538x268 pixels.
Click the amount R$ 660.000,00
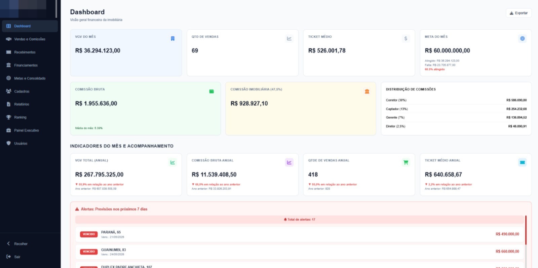coord(507,252)
